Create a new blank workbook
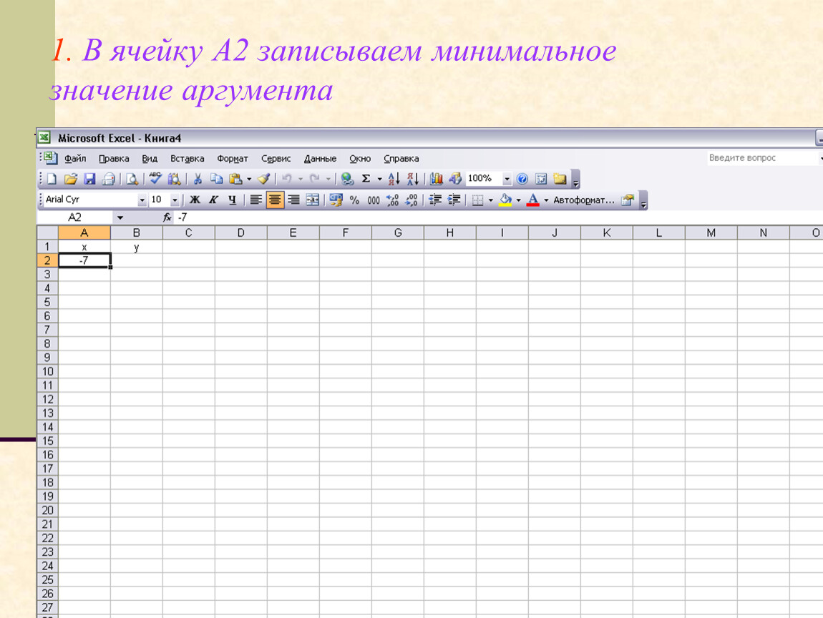 click(52, 179)
